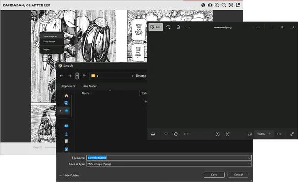
Task: Rotate the image in Photos viewer
Action: tap(169, 27)
